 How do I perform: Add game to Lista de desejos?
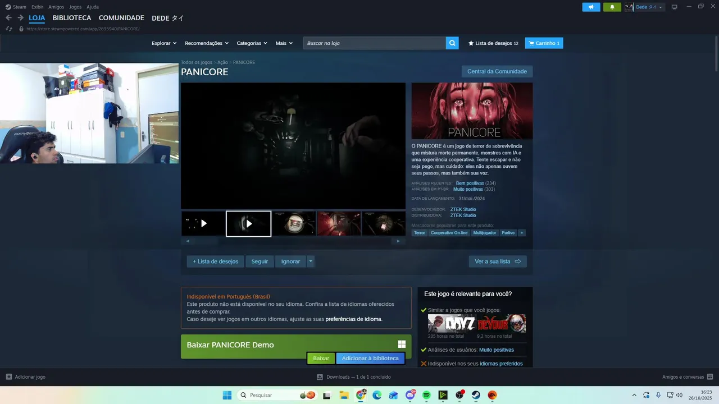pyautogui.click(x=215, y=261)
